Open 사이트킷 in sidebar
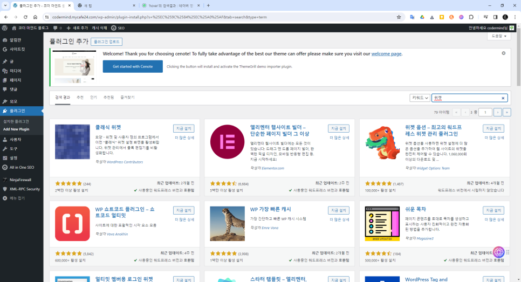 pos(17,49)
